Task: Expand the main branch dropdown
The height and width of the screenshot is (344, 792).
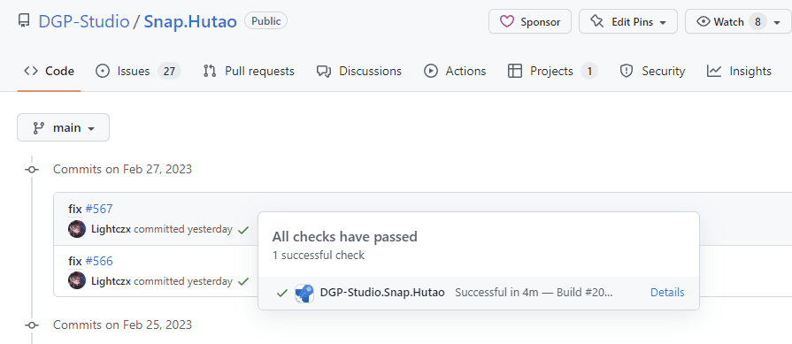Action: 63,127
